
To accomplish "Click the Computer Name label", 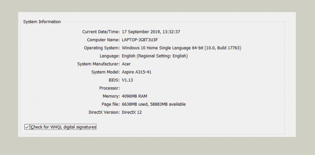I will 104,40.
